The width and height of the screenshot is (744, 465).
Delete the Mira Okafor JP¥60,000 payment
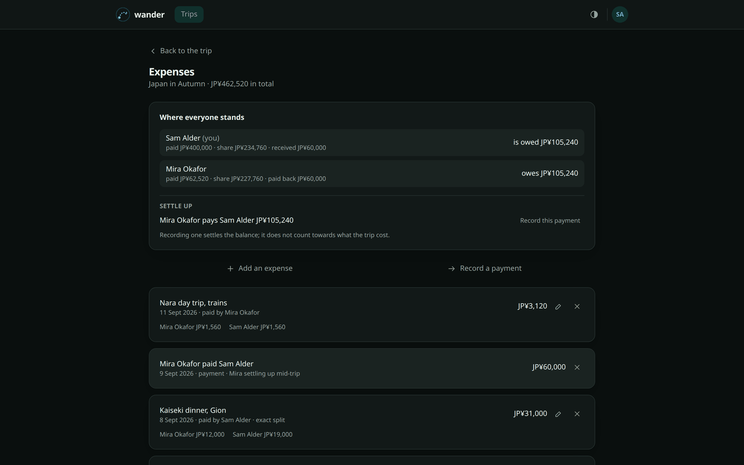[577, 367]
